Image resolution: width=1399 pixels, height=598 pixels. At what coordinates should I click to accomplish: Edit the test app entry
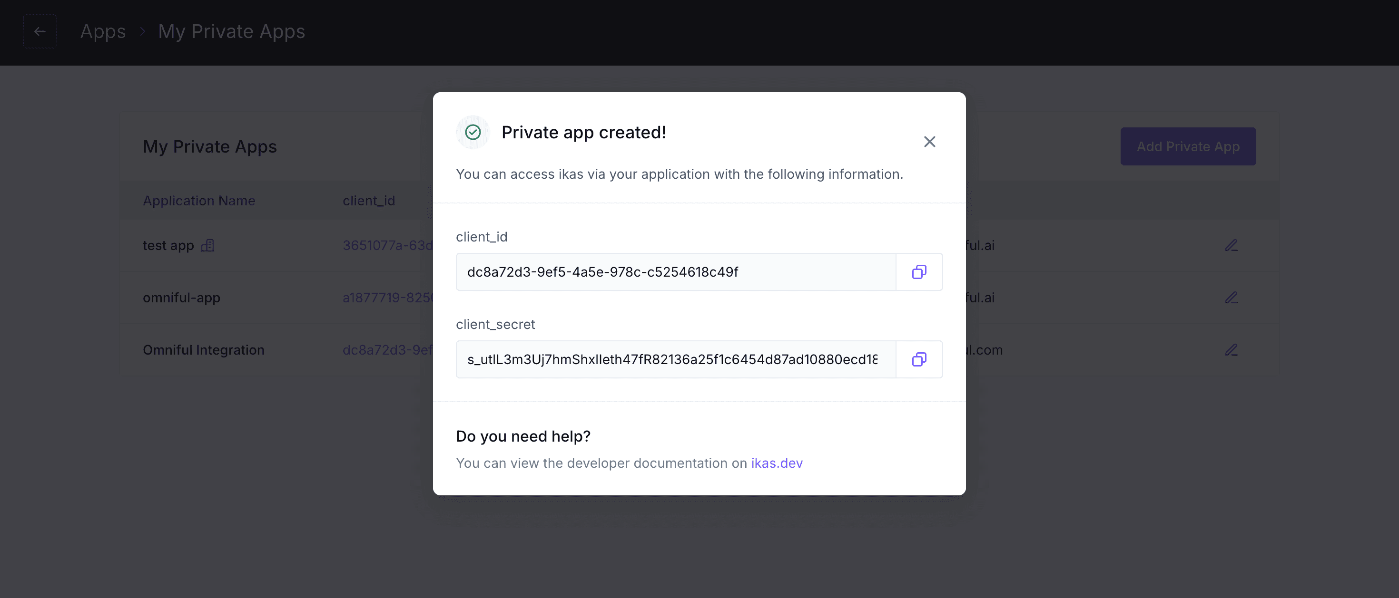tap(1231, 245)
